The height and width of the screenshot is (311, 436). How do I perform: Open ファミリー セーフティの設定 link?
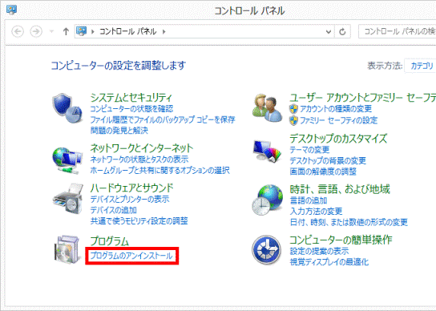[338, 120]
